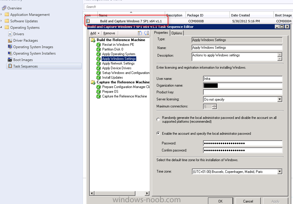
Task: Click the step Name field
Action: point(237,48)
